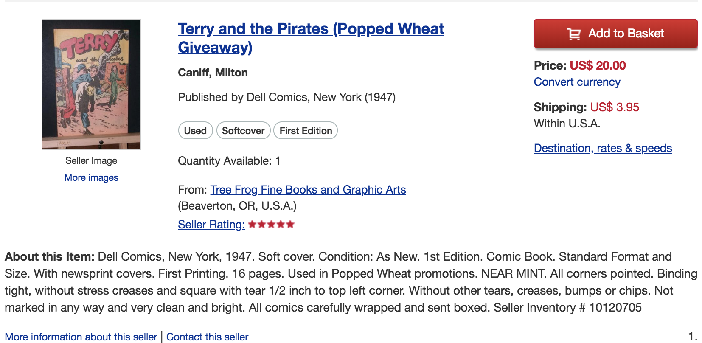The width and height of the screenshot is (702, 343).
Task: Open the Seller Rating link
Action: pos(211,225)
